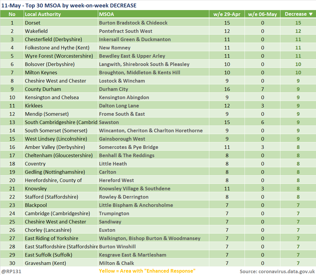
Task: Select 'Benhall & The Reddings' cell
Action: (153, 155)
